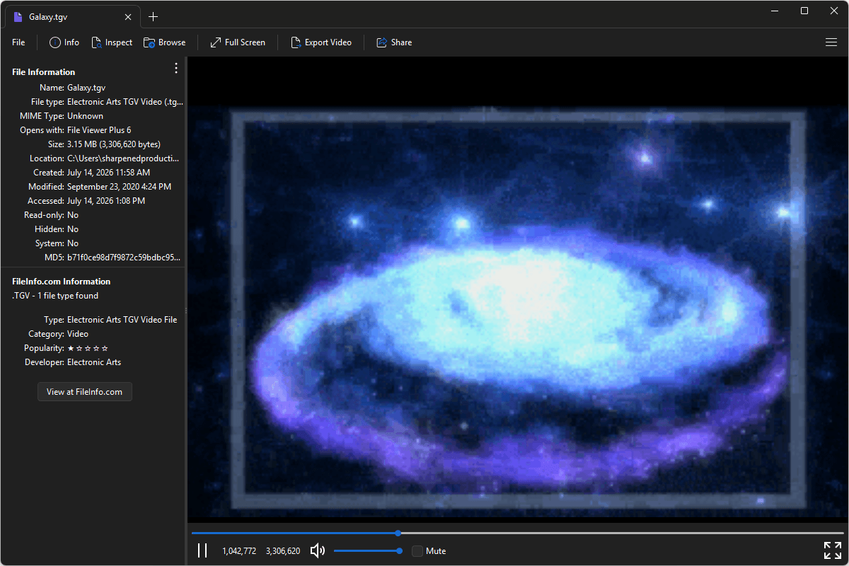
Task: Switch video to Full Screen
Action: pyautogui.click(x=238, y=42)
